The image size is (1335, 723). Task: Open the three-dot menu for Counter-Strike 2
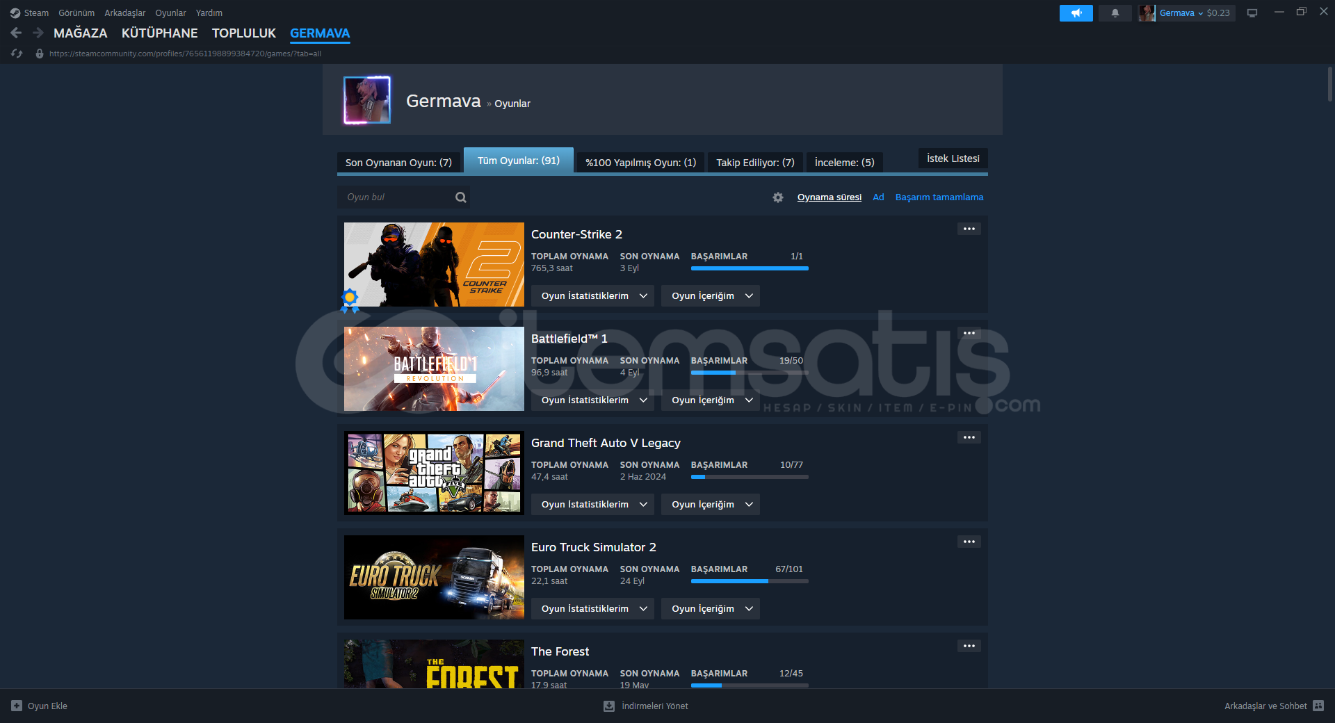click(x=969, y=229)
